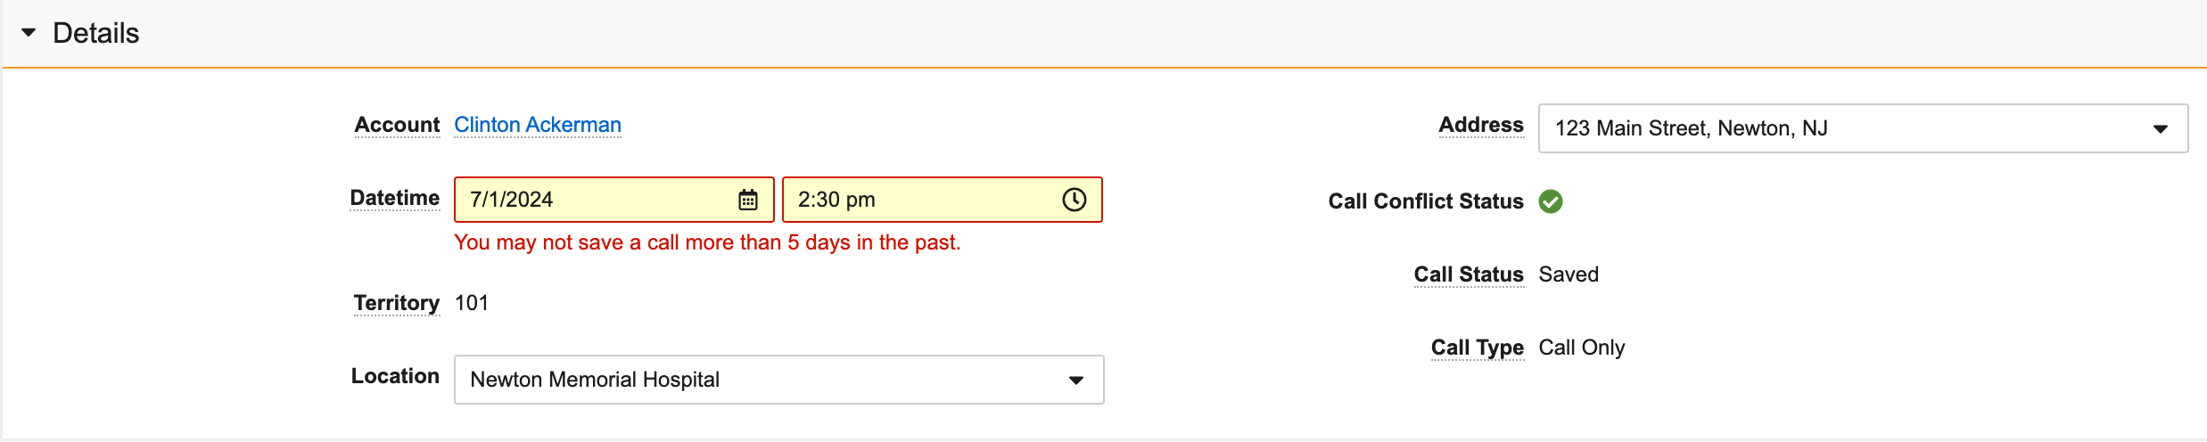Open the Location dropdown
Screen dimensions: 2207x442
click(1075, 381)
